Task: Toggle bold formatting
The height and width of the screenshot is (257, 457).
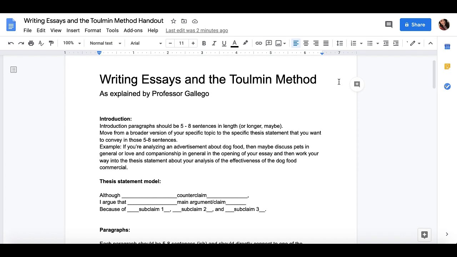Action: click(x=204, y=43)
